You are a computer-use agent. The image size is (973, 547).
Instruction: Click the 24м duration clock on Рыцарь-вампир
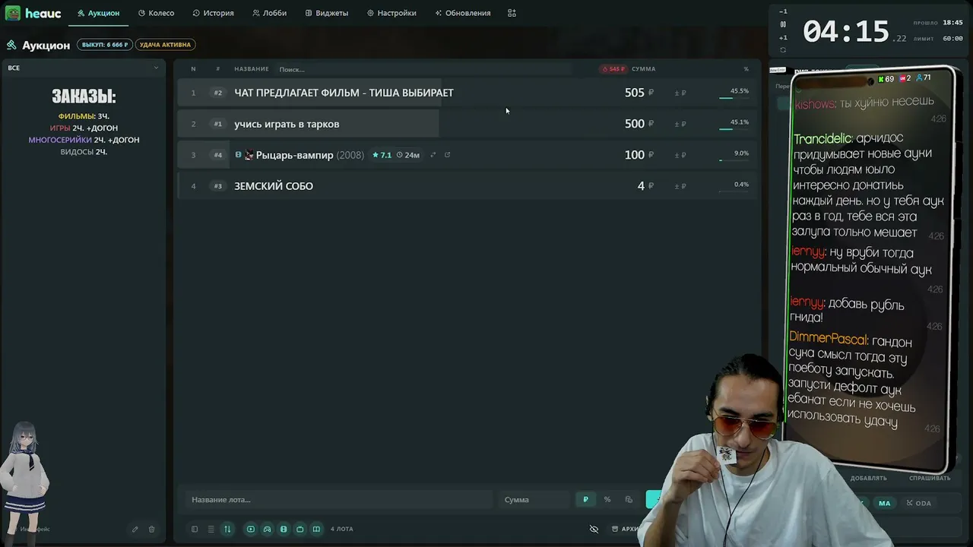(408, 155)
